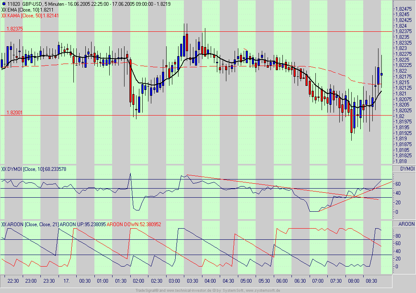Click the 1,821 value on the price axis
416x293 pixels.
pos(401,94)
